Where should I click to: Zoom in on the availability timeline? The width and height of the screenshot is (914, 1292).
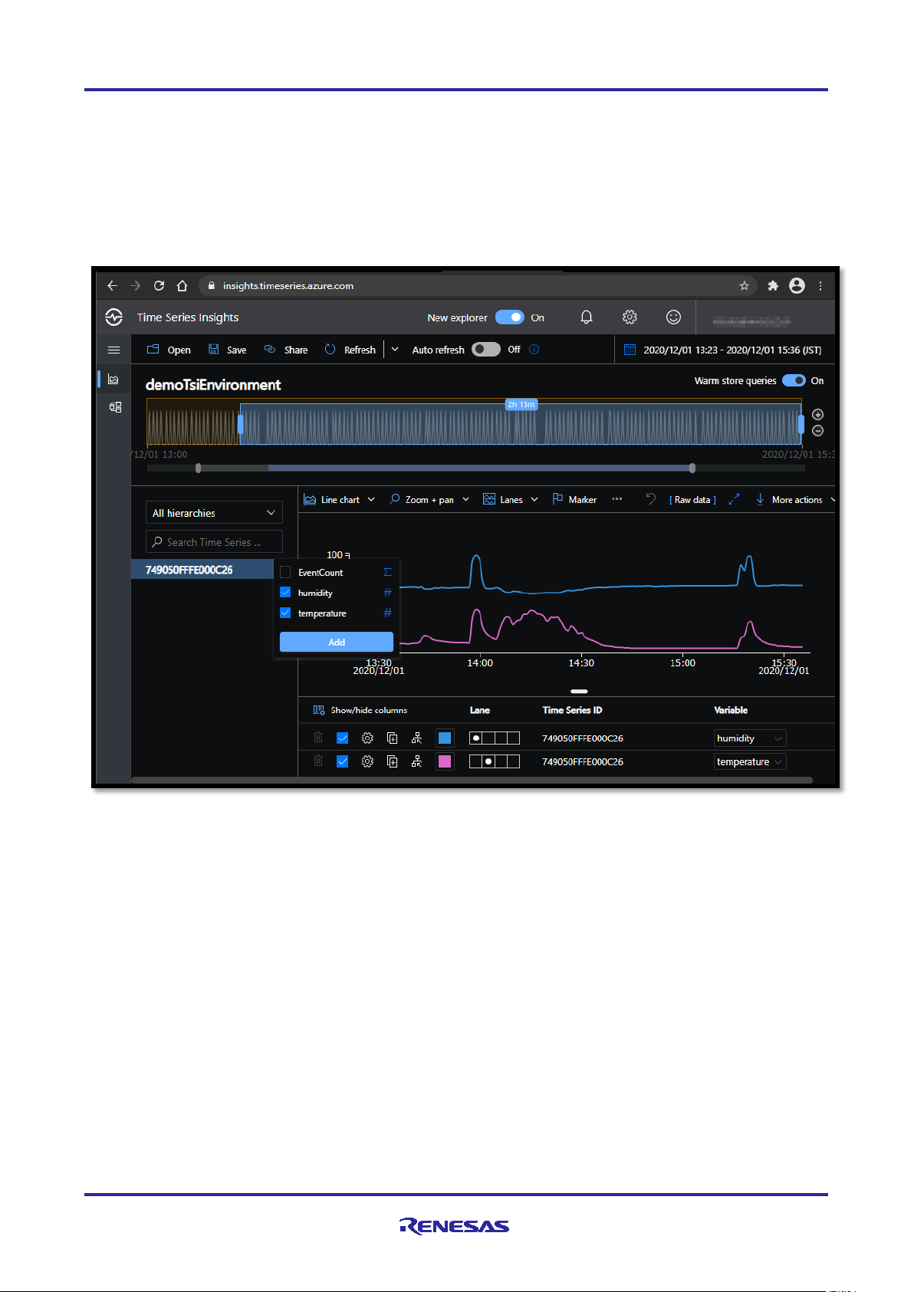point(817,415)
